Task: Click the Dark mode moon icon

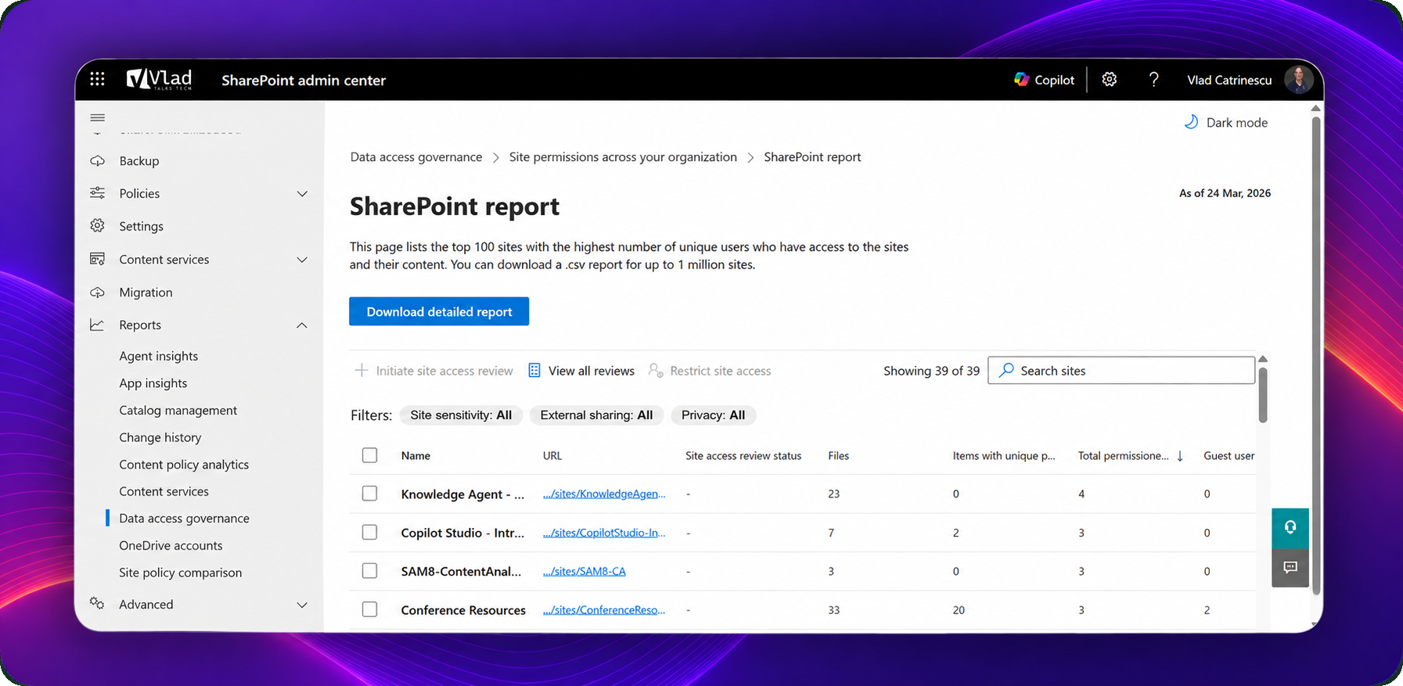Action: click(1191, 122)
